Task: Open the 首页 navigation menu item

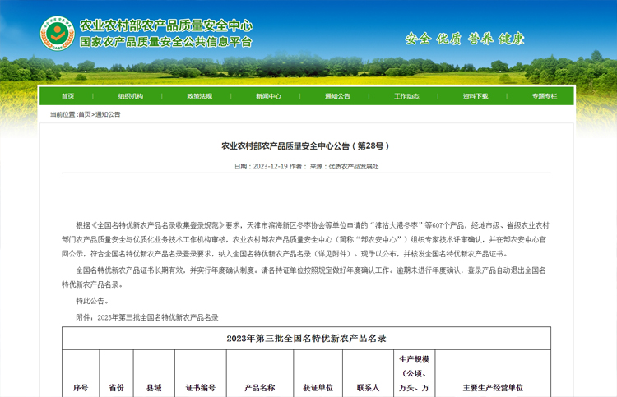Action: [x=67, y=96]
